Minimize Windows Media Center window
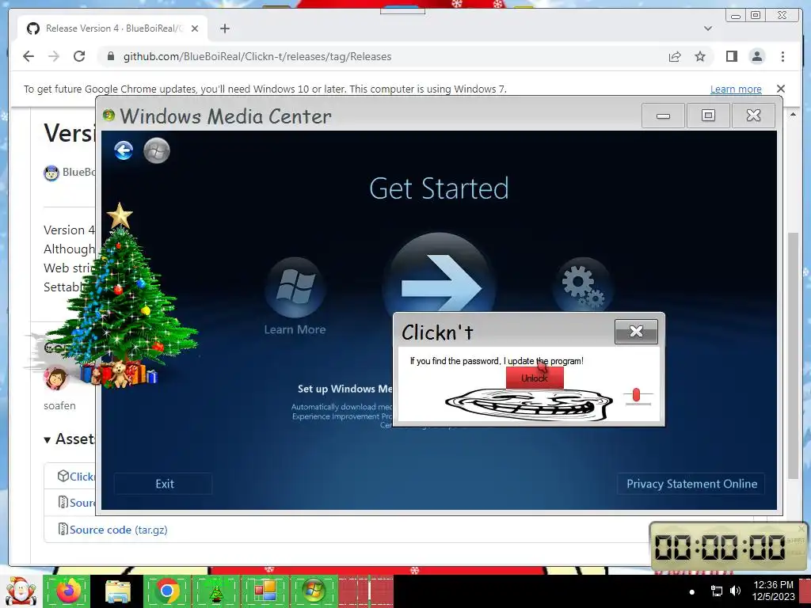This screenshot has height=608, width=811. (663, 116)
